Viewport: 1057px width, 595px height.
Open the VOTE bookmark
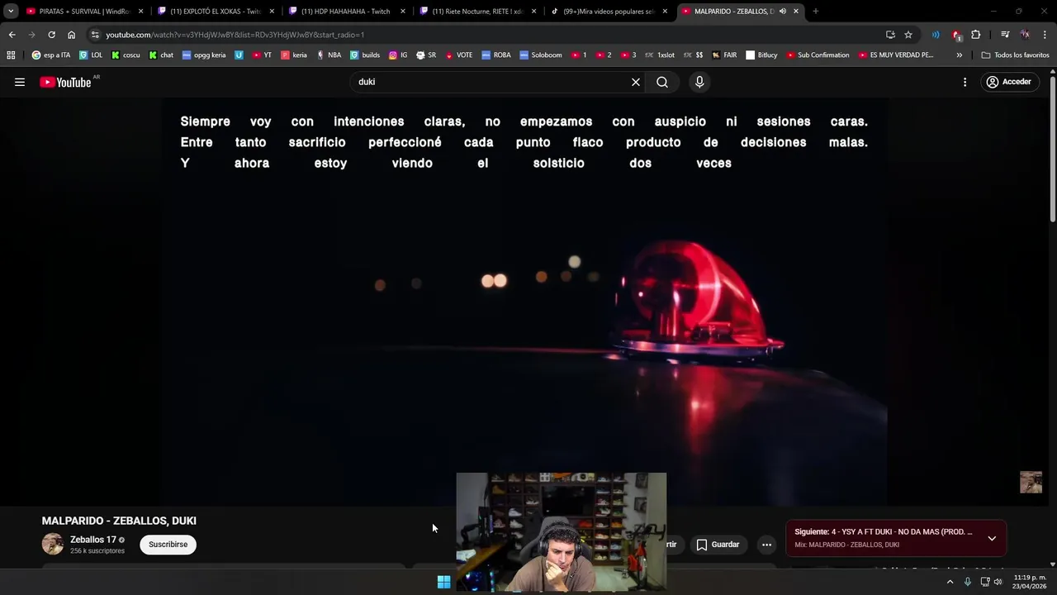459,55
